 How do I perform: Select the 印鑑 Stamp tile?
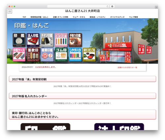[x=19, y=40]
